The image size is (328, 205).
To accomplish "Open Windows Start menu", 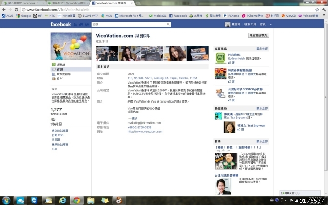I will point(6,200).
